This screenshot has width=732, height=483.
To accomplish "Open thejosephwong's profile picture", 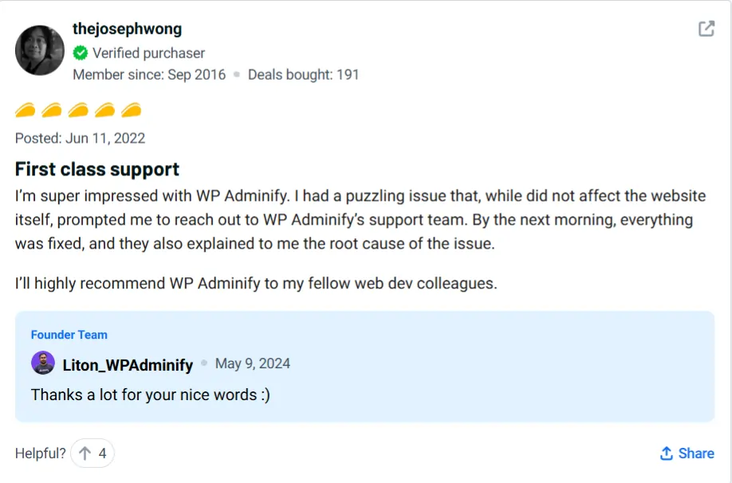I will coord(39,49).
